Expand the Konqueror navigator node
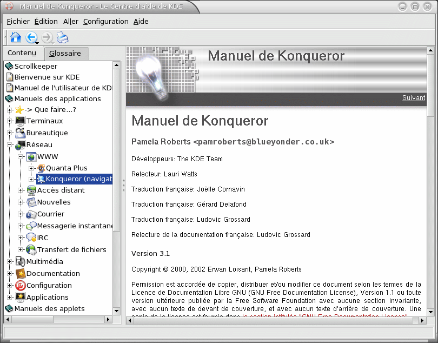The image size is (438, 343). point(31,179)
